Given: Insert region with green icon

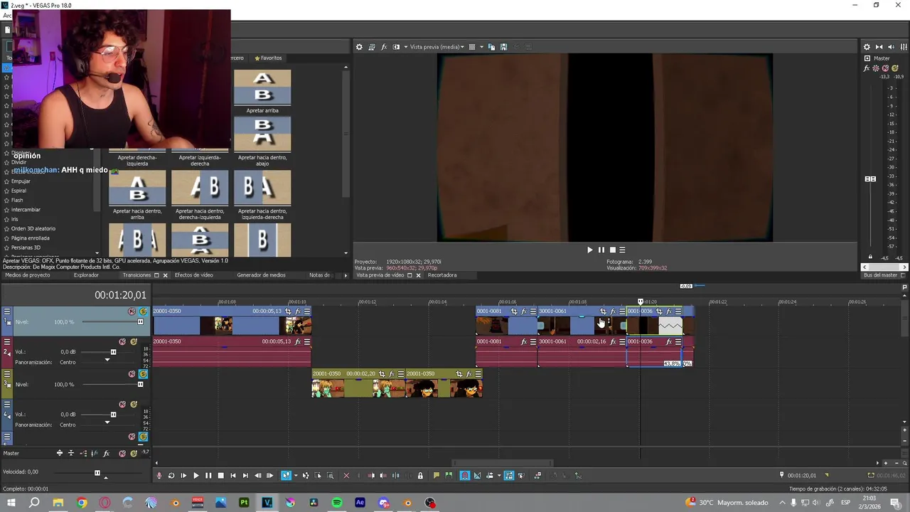Looking at the screenshot, I should coord(449,476).
